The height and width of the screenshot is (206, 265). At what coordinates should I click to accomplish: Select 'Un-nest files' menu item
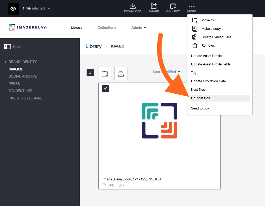pyautogui.click(x=220, y=98)
